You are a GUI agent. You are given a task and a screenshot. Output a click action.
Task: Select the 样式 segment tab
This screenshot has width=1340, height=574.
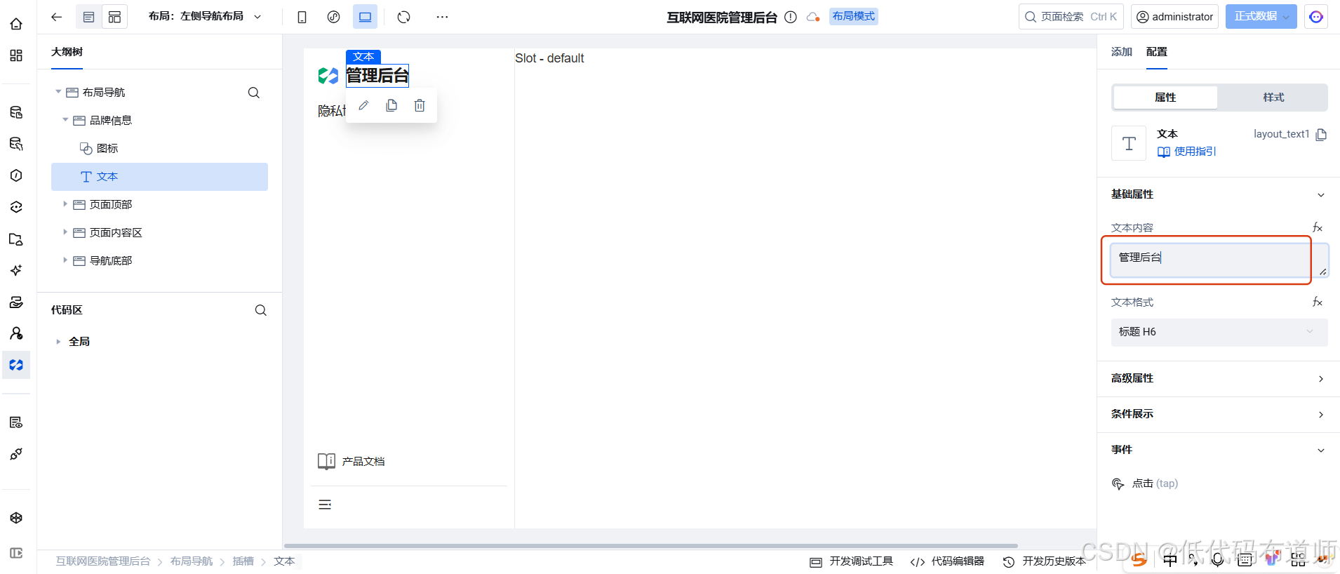point(1273,98)
